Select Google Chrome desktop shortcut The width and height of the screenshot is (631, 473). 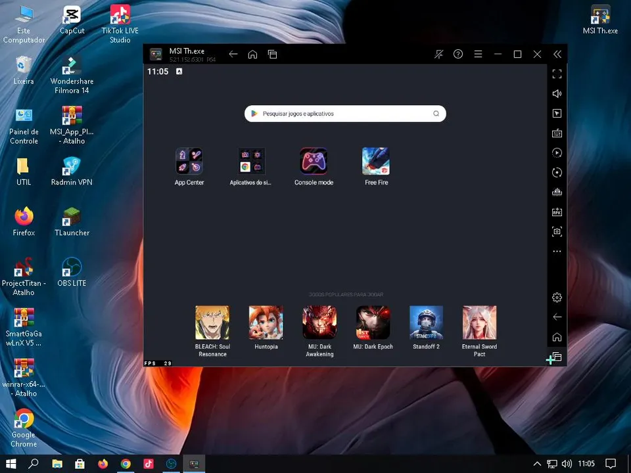coord(24,428)
